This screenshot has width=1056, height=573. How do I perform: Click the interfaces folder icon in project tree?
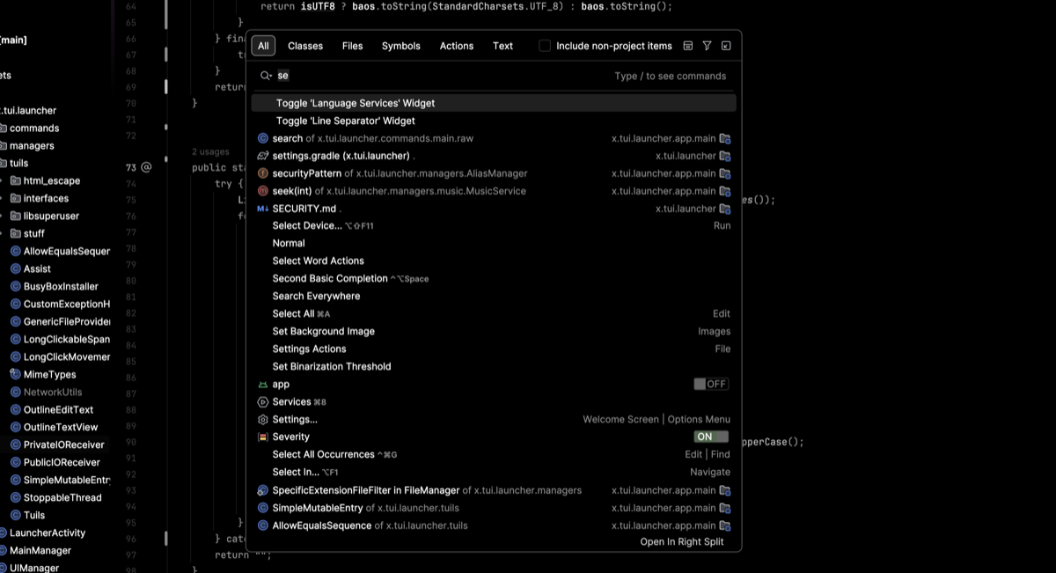pyautogui.click(x=16, y=198)
